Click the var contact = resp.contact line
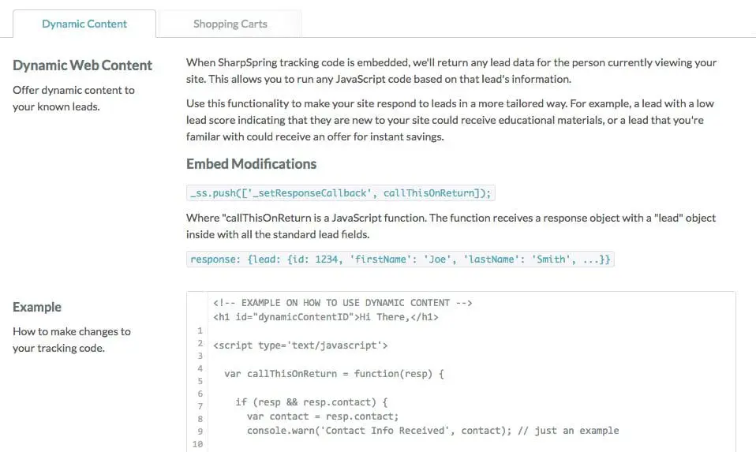 (x=323, y=417)
